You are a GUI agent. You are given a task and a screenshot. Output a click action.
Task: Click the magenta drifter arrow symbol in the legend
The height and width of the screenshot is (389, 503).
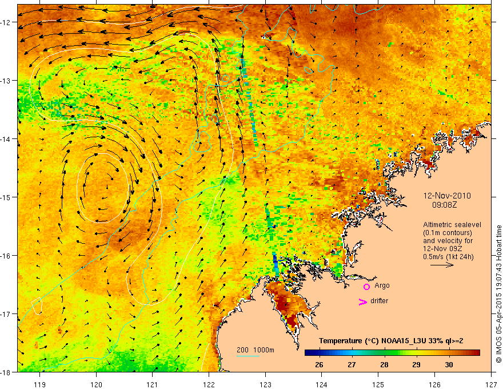362,301
